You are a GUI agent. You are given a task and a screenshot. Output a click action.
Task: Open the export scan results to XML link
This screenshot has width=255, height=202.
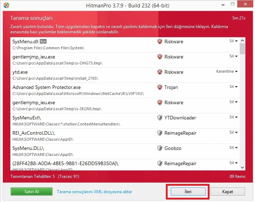tap(94, 192)
